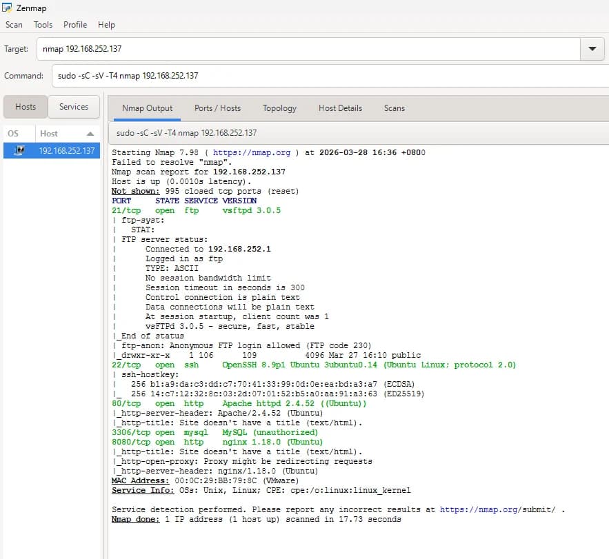This screenshot has width=609, height=559.
Task: Open the Ports / Hosts tab
Action: [217, 108]
